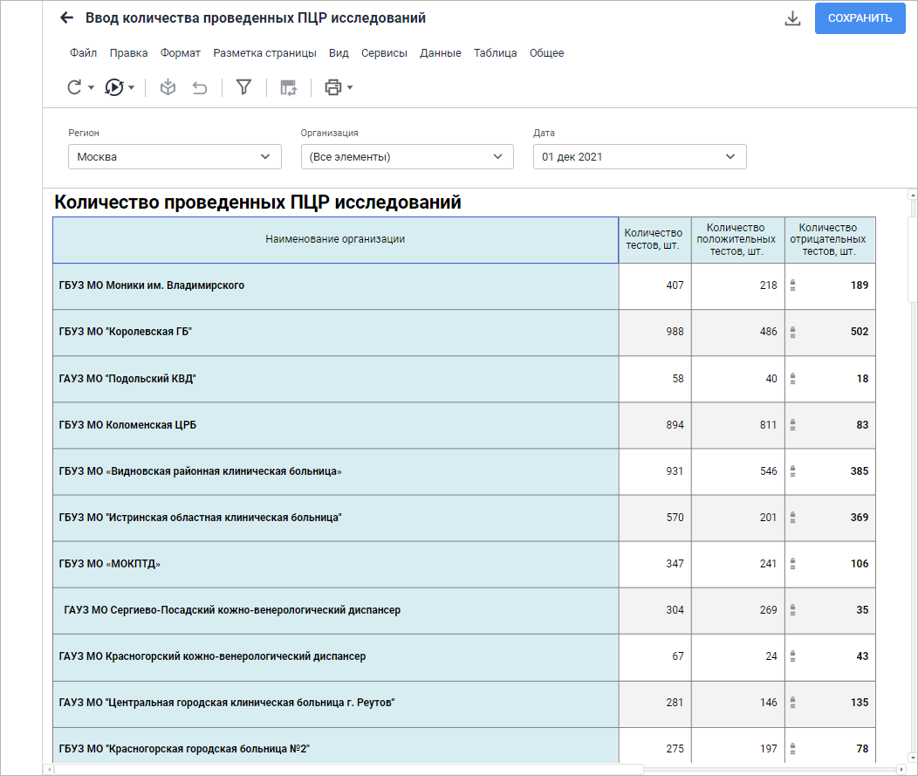This screenshot has height=776, width=918.
Task: Click the print icon
Action: [332, 87]
